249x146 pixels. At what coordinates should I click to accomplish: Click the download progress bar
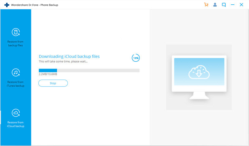(x=89, y=70)
